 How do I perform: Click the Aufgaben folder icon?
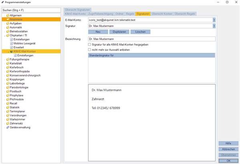(x=8, y=23)
